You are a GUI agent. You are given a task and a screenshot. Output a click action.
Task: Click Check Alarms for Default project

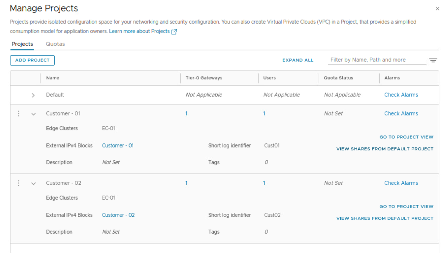point(401,95)
